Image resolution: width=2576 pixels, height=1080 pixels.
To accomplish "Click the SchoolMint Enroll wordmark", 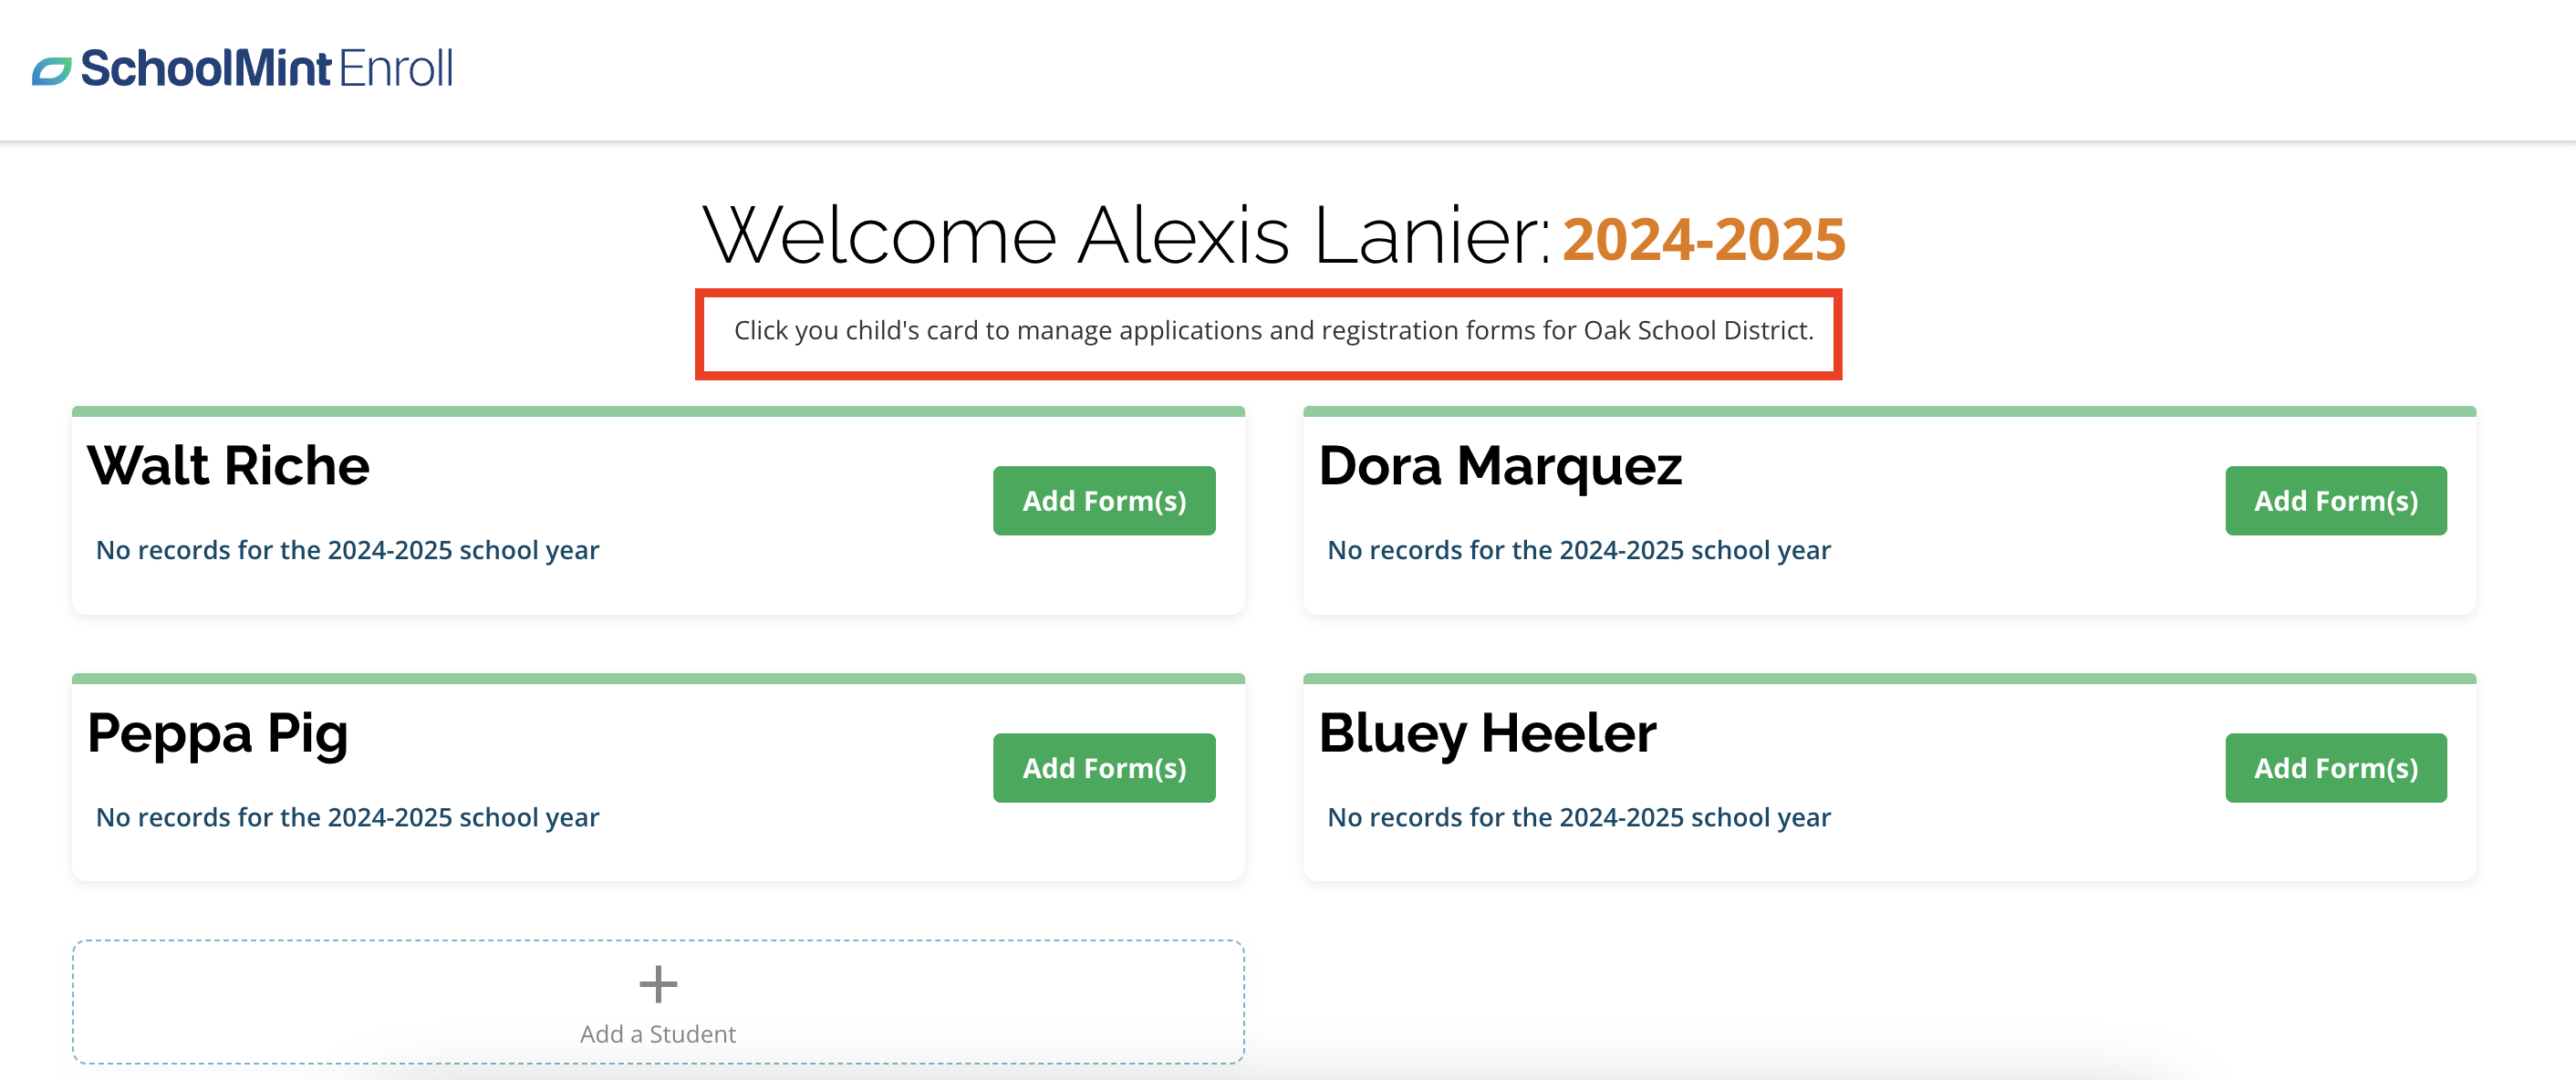I will tap(267, 69).
